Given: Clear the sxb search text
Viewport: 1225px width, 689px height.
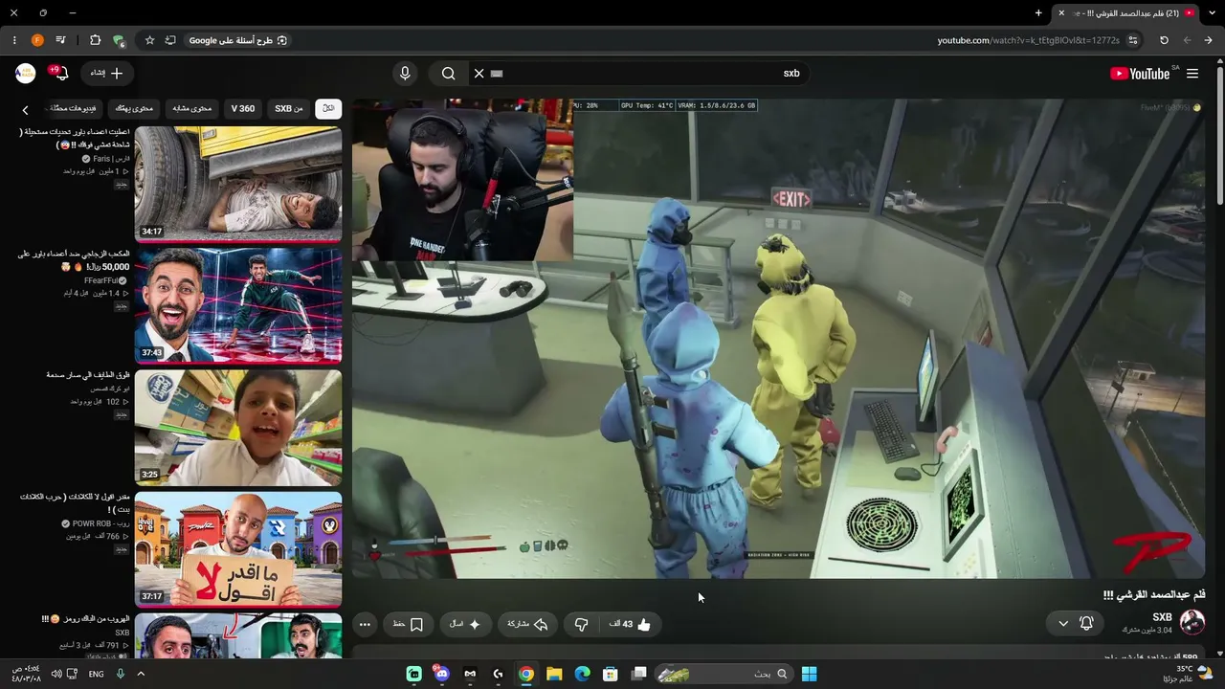Looking at the screenshot, I should click(x=479, y=74).
